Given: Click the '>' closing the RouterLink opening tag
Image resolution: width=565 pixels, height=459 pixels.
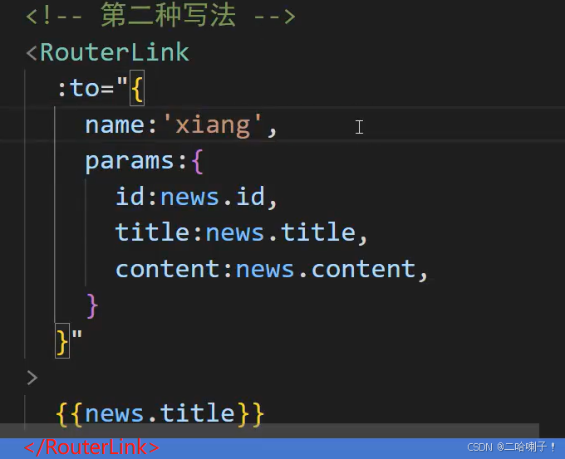Looking at the screenshot, I should (x=32, y=378).
